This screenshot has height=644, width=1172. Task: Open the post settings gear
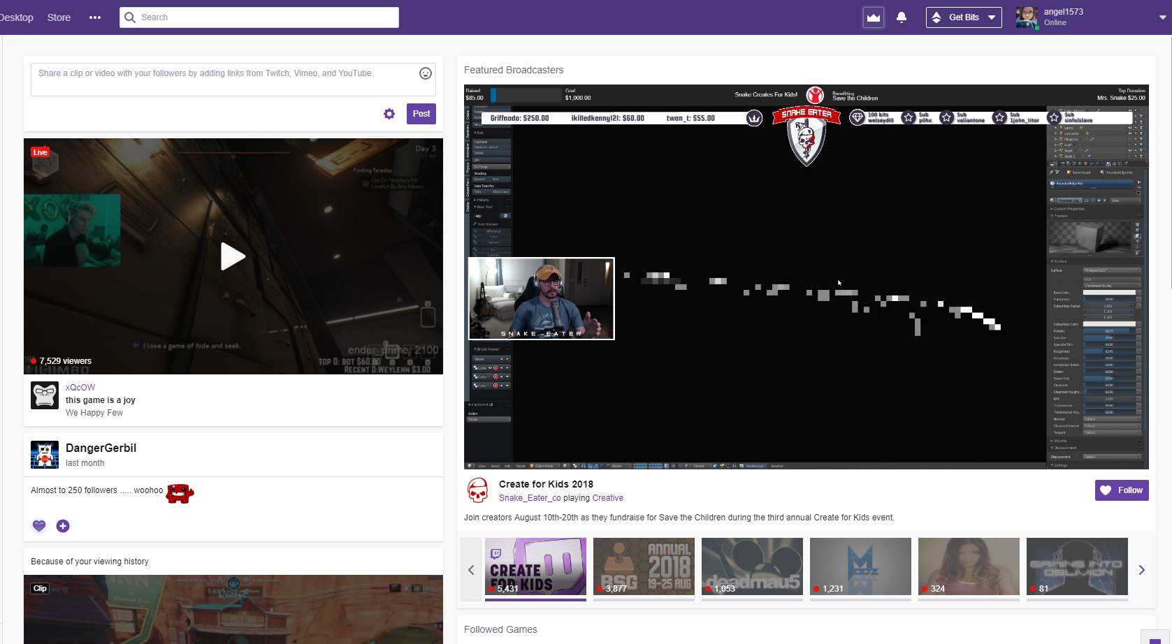(x=389, y=113)
